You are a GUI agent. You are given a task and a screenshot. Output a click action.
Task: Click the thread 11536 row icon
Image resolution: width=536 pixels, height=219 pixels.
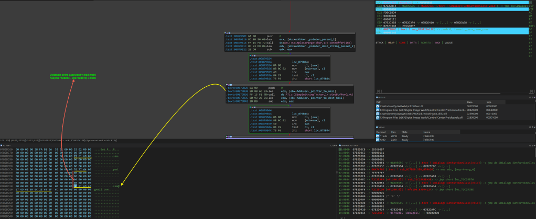pyautogui.click(x=379, y=137)
